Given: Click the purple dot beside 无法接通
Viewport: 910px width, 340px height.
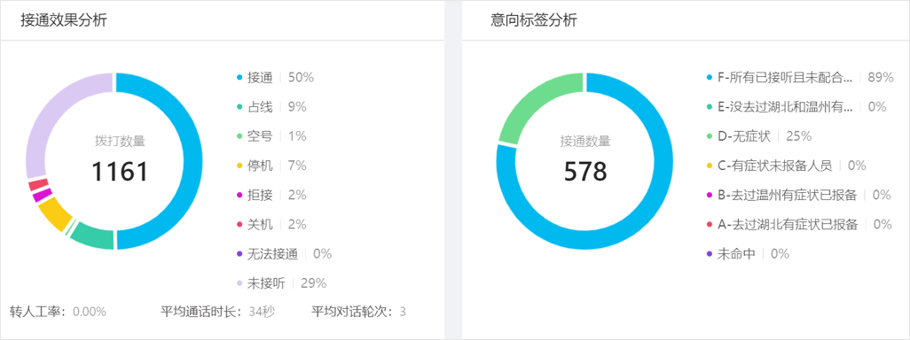Looking at the screenshot, I should 239,254.
